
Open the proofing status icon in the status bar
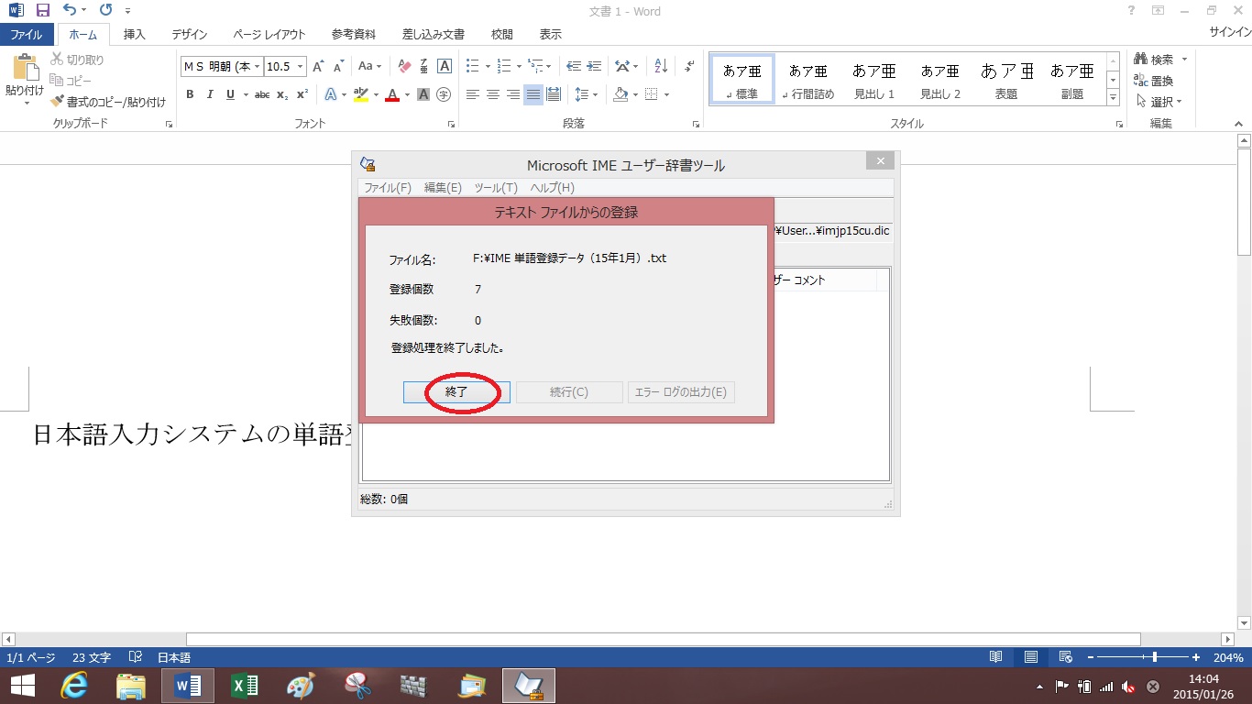tap(136, 657)
